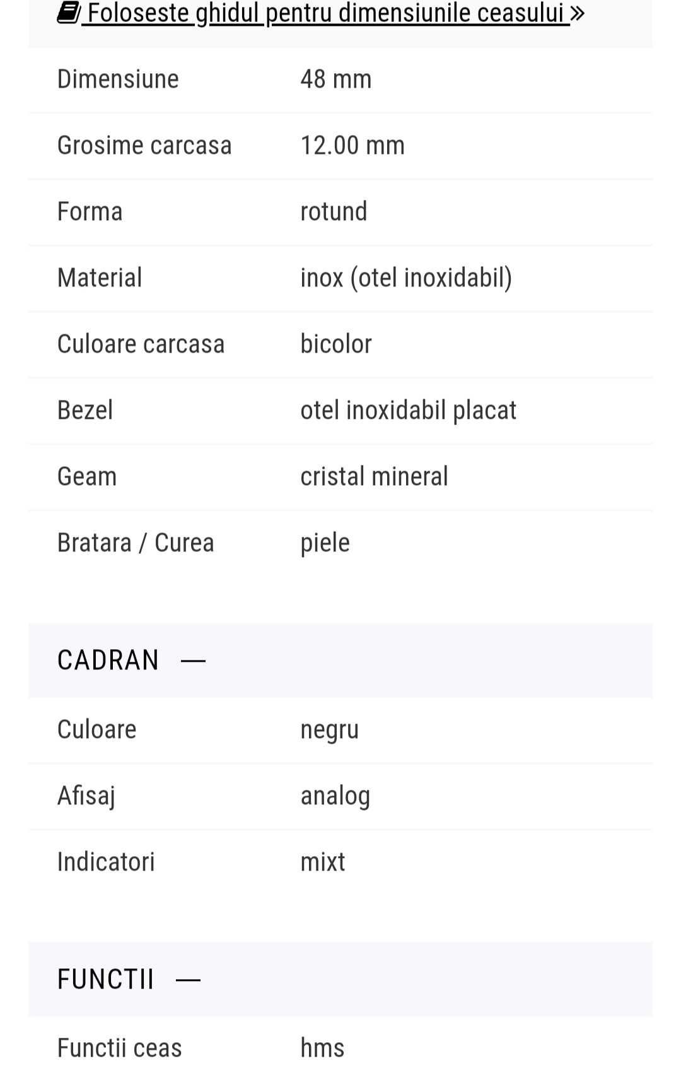The image size is (681, 1070).
Task: Collapse the CADRAN section header
Action: click(340, 660)
